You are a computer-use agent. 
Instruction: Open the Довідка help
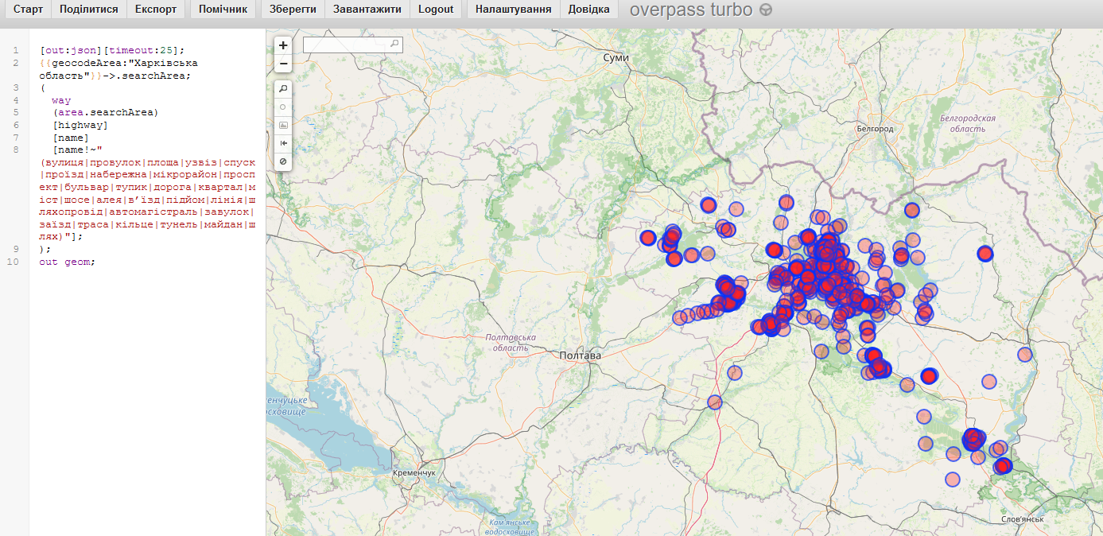click(x=589, y=10)
